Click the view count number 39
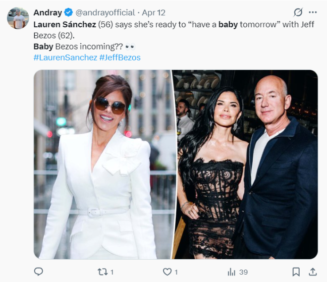The image size is (327, 282). pos(243,272)
